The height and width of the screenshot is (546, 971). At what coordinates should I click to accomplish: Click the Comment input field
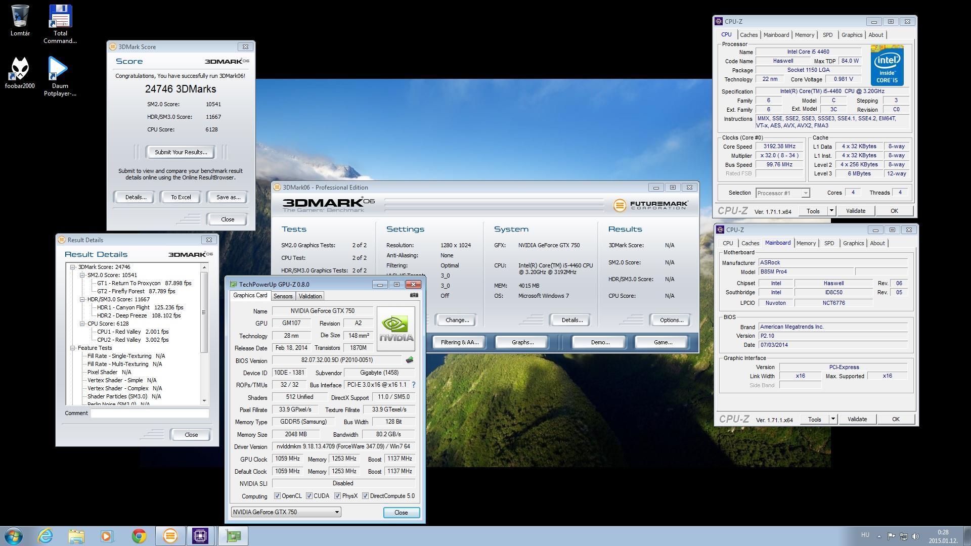coord(150,413)
